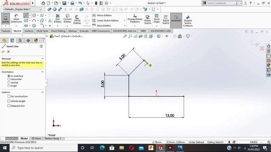This screenshot has width=271, height=152.
Task: Select the Line sketch tool
Action: (26, 16)
